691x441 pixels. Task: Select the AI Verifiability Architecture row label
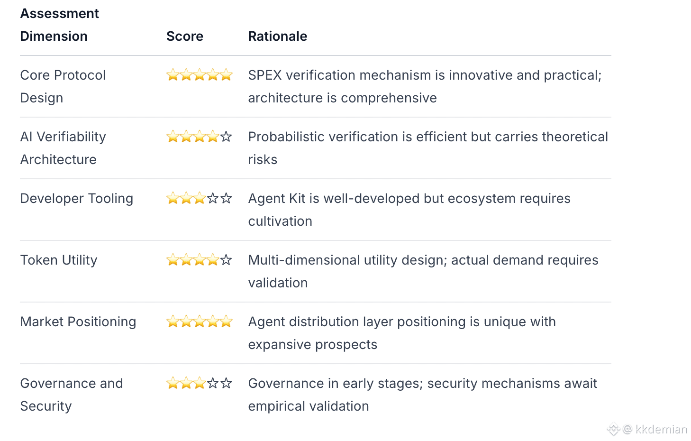[63, 148]
